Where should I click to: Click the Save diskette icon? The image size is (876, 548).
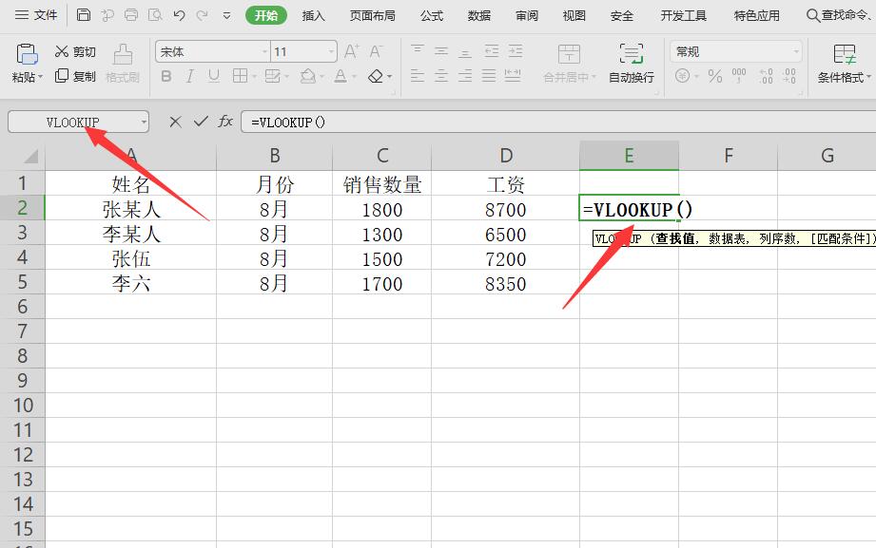[x=83, y=15]
